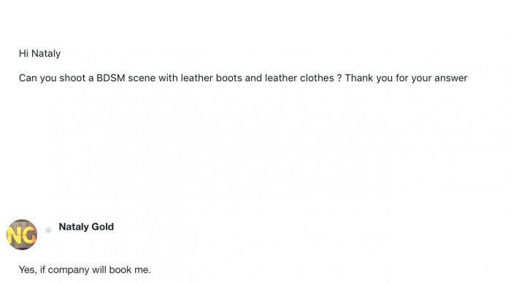
Task: Click the word 'scene' in the question
Action: (142, 78)
